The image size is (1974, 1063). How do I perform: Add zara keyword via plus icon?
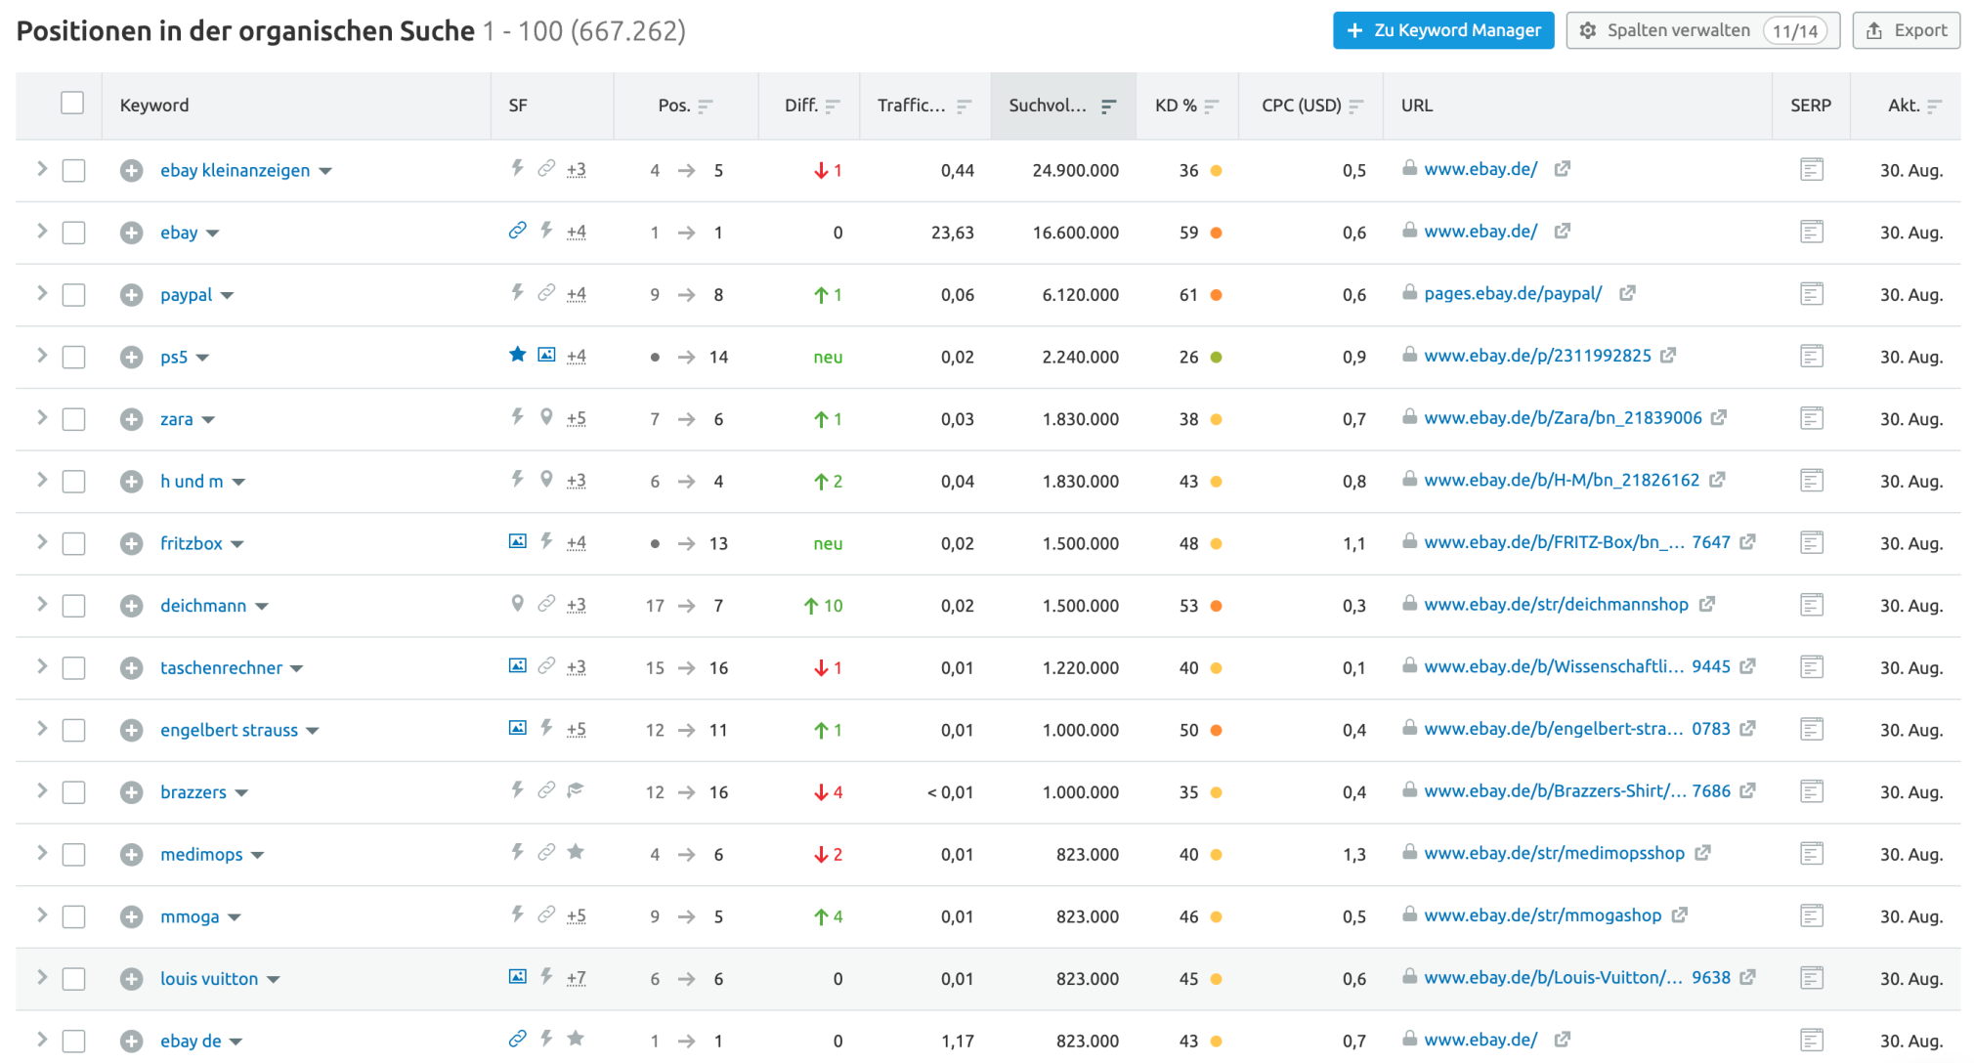point(132,419)
